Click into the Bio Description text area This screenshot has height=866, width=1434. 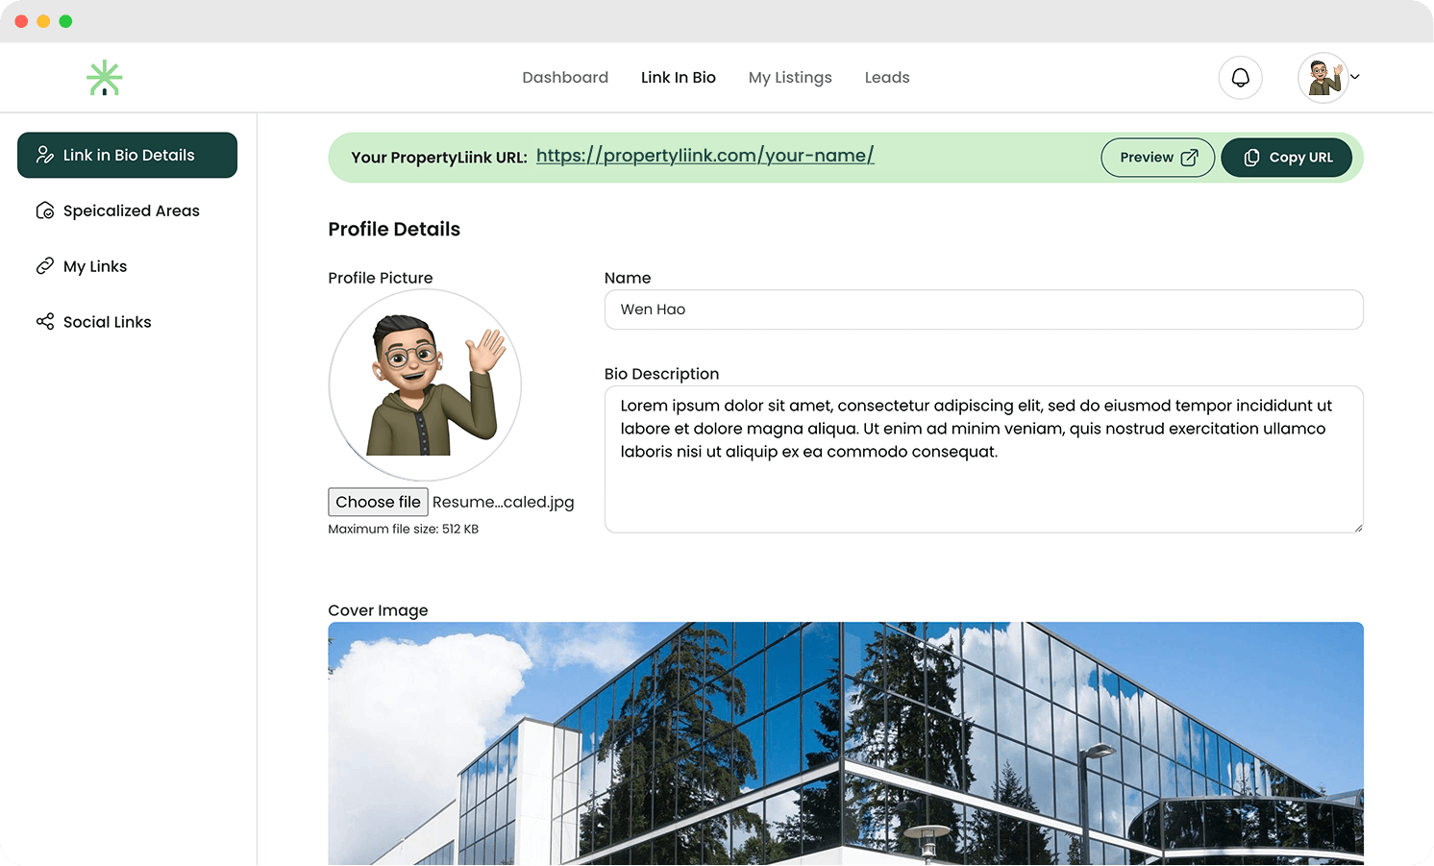[983, 459]
